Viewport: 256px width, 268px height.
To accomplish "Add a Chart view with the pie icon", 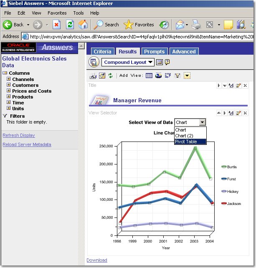I will pos(158,76).
